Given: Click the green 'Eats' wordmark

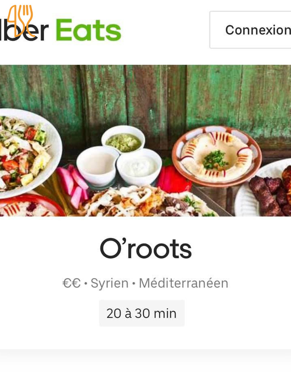Looking at the screenshot, I should (x=89, y=30).
